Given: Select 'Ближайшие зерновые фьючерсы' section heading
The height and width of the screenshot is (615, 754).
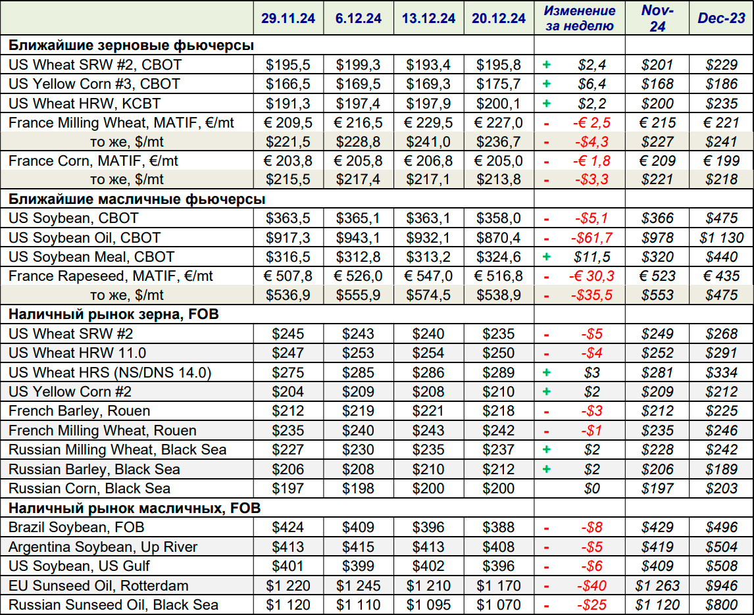Looking at the screenshot, I should pyautogui.click(x=132, y=45).
